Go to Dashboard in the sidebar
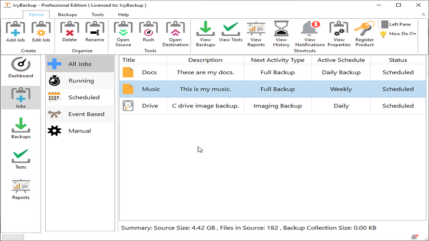The height and width of the screenshot is (241, 429). (x=21, y=67)
